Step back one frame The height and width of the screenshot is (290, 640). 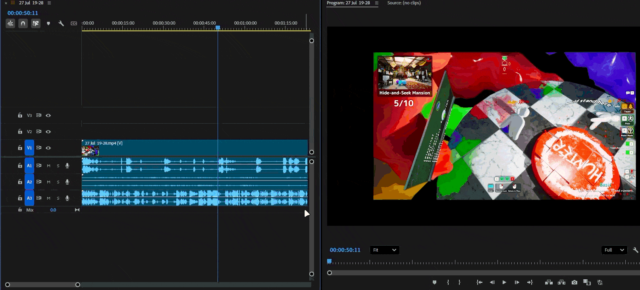492,282
